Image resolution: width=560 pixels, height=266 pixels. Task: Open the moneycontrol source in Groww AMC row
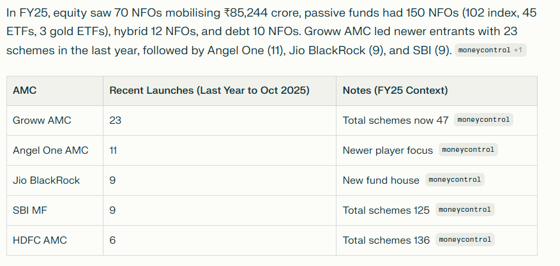[483, 120]
